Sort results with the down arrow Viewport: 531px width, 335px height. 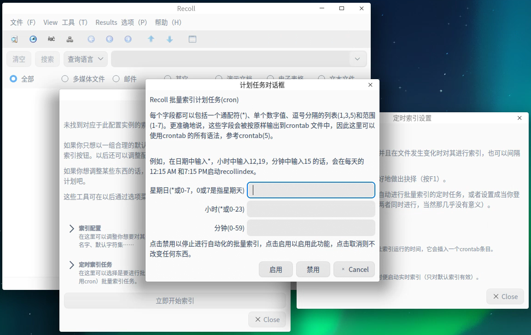[169, 39]
